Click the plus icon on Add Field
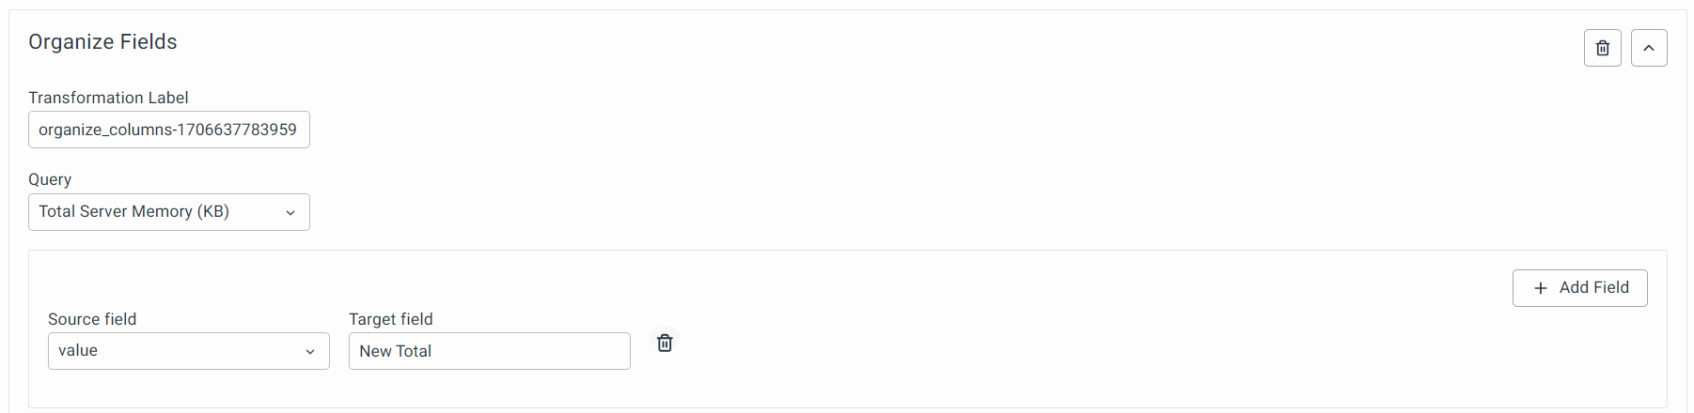 (1541, 288)
